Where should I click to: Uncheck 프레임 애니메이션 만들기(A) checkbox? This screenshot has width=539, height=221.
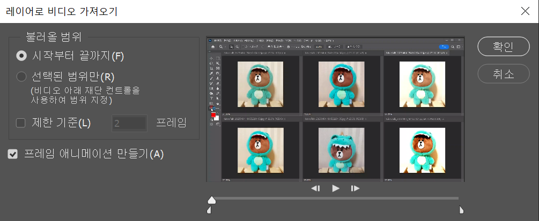click(13, 155)
